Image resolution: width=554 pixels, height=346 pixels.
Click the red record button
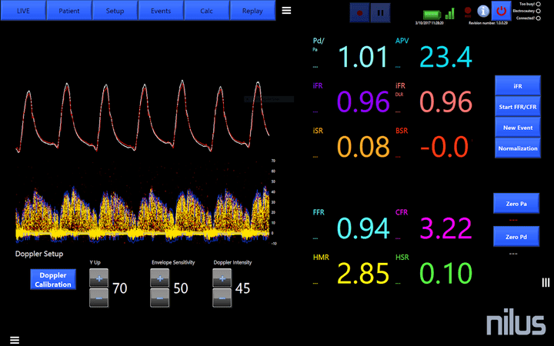(360, 12)
